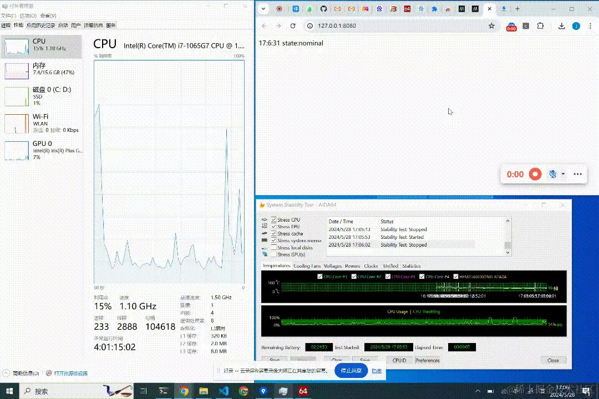Bookmark this page with the star icon
This screenshot has height=399, width=599.
(491, 26)
